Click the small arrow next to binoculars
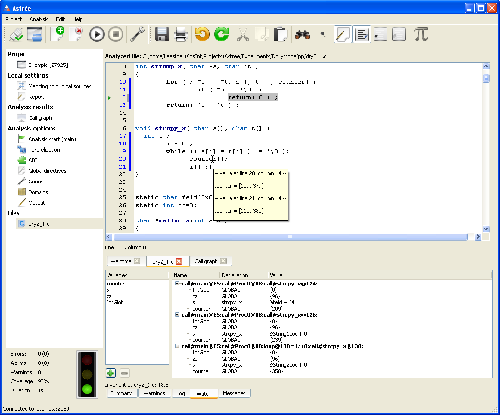This screenshot has width=500, height=415. [x=323, y=34]
